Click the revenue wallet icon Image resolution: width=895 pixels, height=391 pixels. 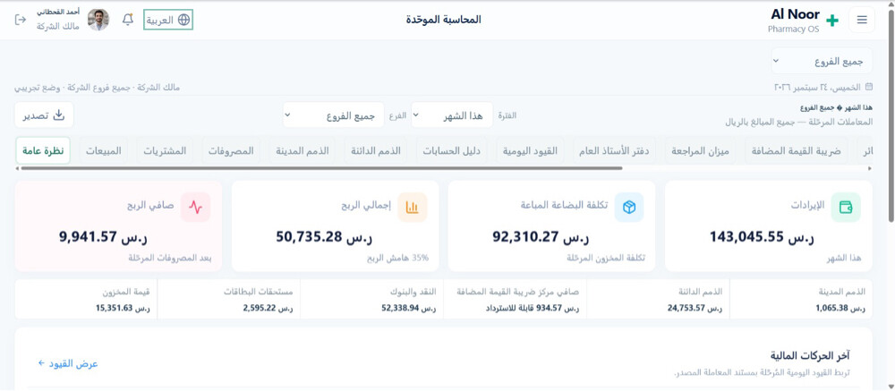tap(846, 208)
